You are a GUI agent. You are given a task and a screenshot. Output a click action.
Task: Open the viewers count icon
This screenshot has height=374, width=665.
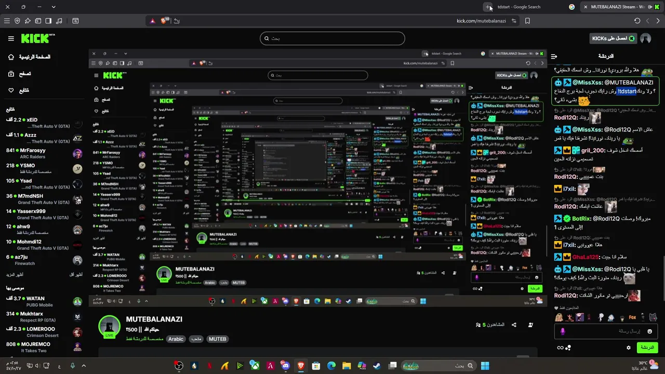pyautogui.click(x=478, y=325)
